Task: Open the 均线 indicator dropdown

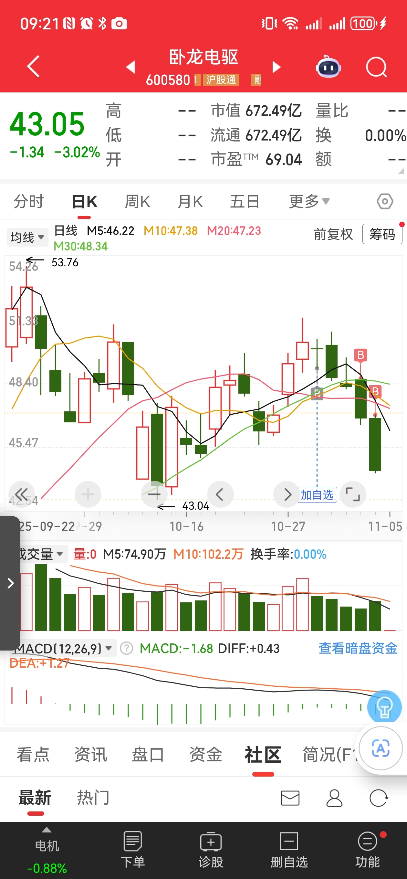Action: click(27, 237)
